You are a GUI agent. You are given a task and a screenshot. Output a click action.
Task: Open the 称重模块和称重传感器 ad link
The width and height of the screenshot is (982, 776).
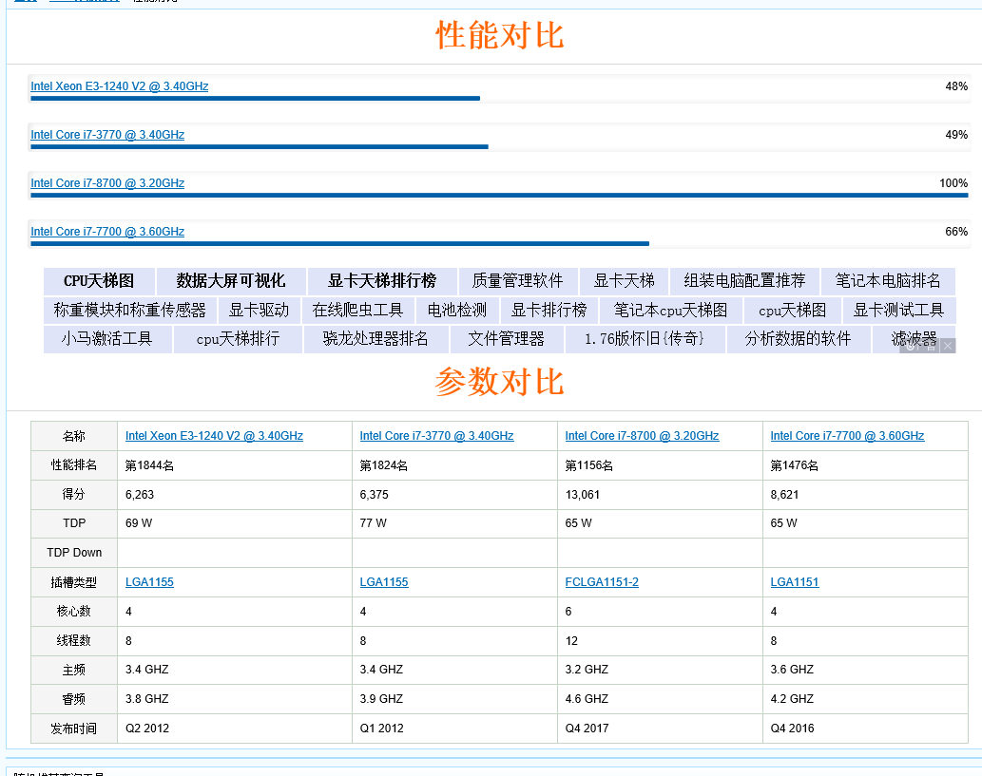tap(129, 311)
